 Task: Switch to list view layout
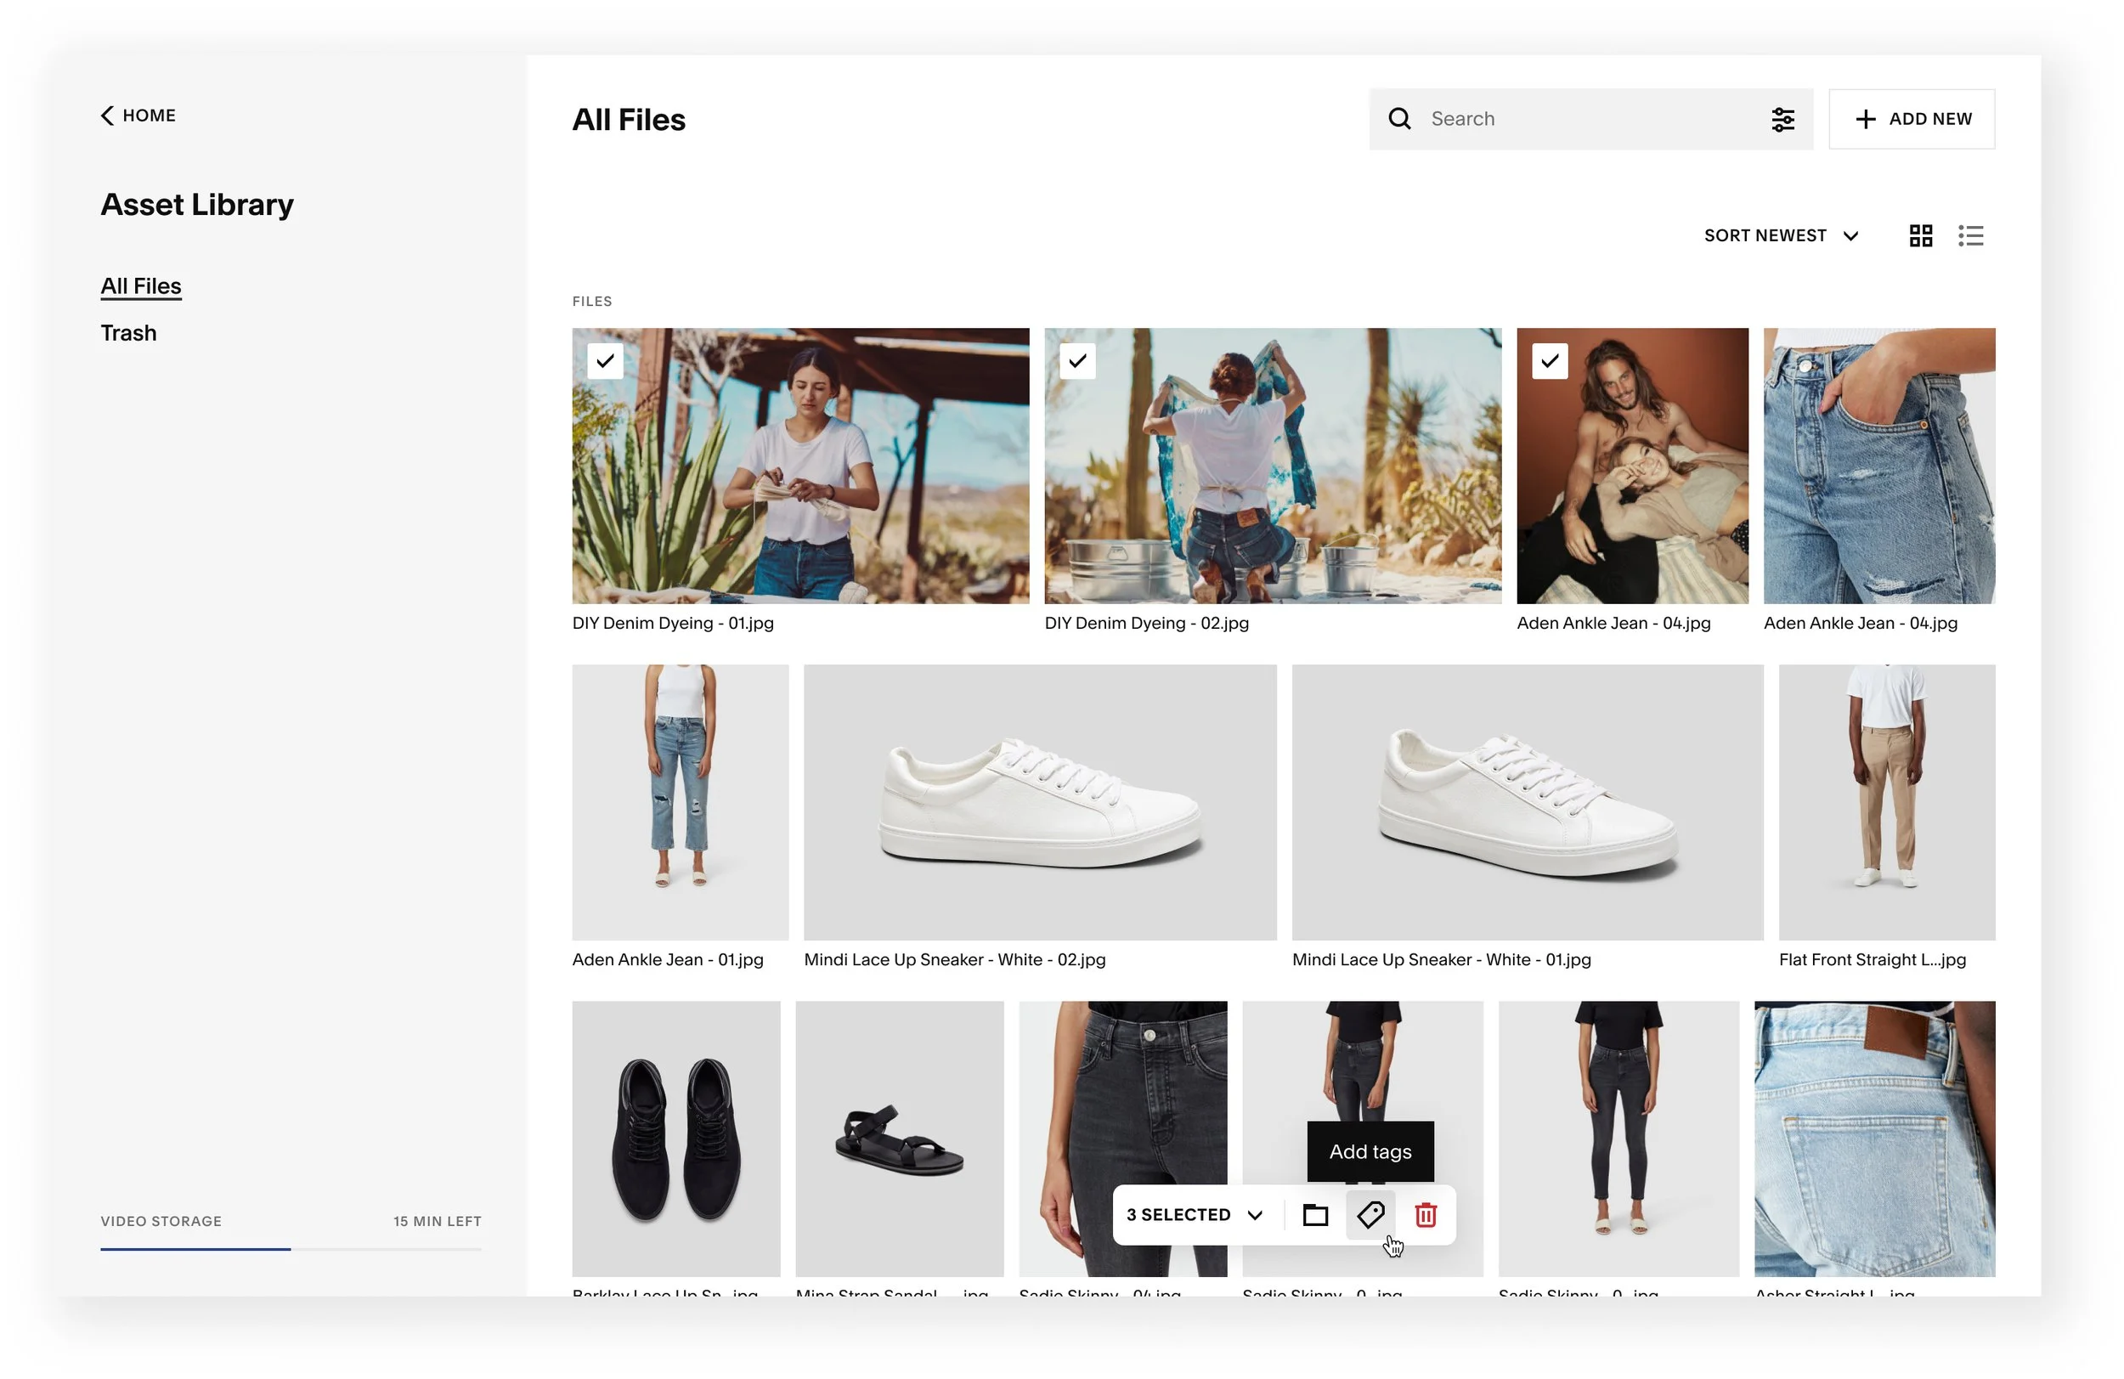pyautogui.click(x=1969, y=235)
